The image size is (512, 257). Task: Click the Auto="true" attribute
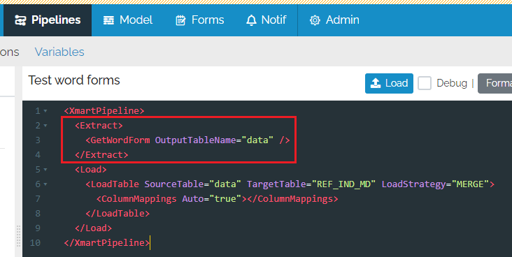(x=212, y=199)
